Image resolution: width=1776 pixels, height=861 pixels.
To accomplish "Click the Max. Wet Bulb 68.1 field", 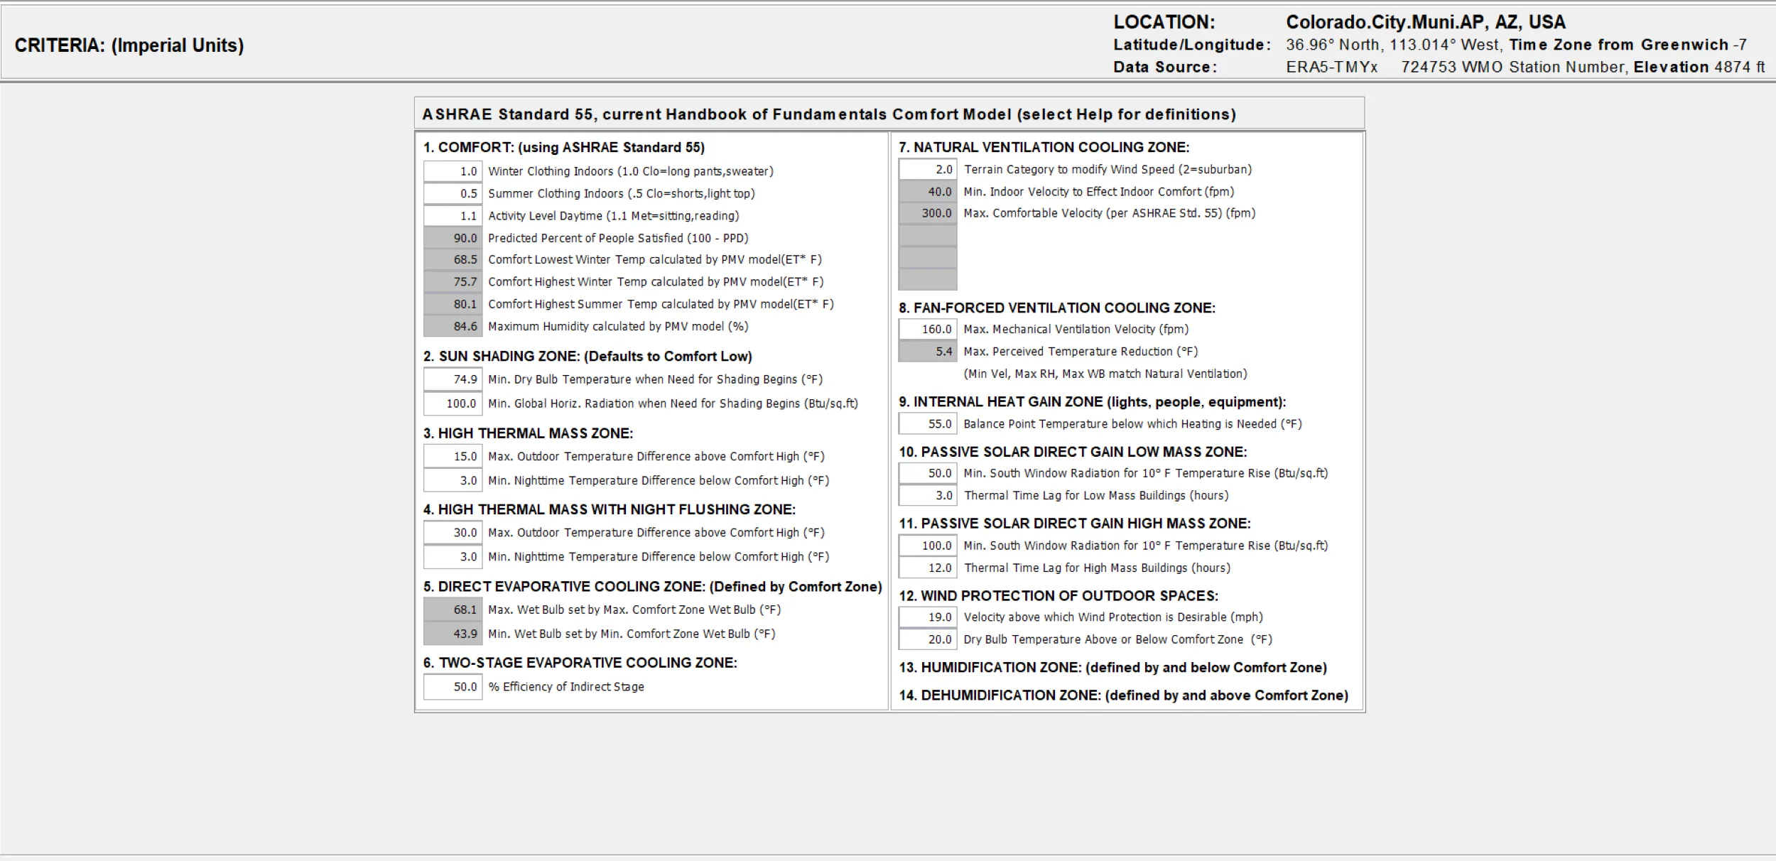I will click(x=453, y=610).
